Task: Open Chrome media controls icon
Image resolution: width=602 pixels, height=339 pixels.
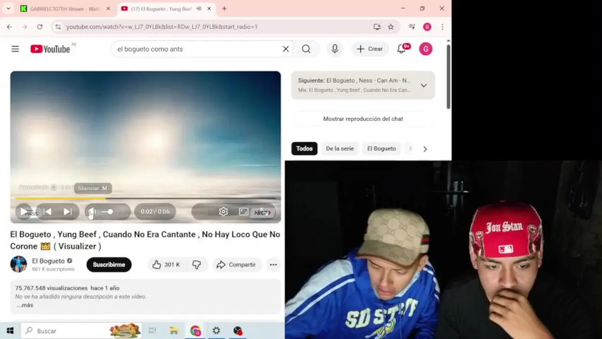Action: 412,27
